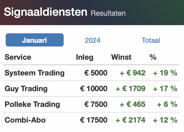Open the Polleke Trading service row
Viewport: 184px width, 132px height.
[x=91, y=104]
